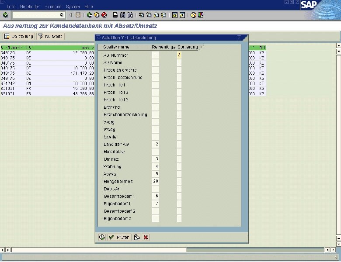
Task: Open the Bearbeiten menu
Action: (x=30, y=7)
